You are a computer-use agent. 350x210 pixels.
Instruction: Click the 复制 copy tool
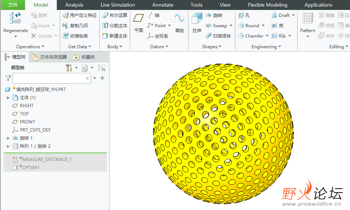pos(39,15)
